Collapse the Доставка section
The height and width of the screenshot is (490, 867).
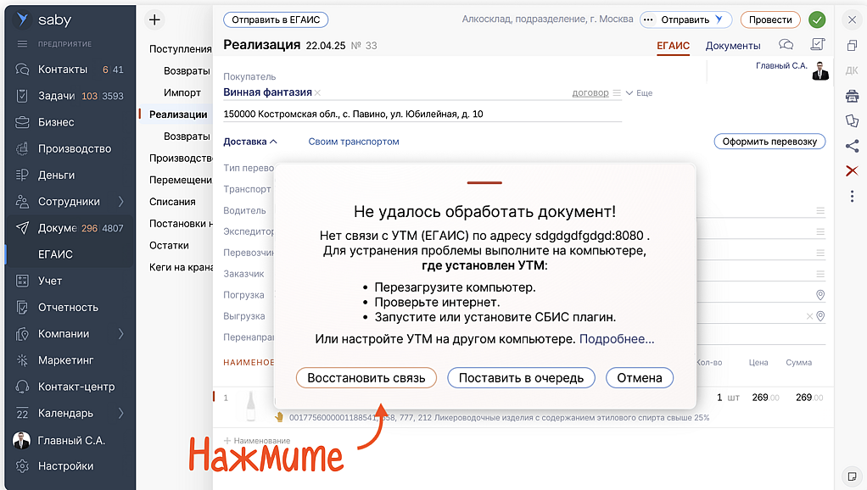click(250, 142)
